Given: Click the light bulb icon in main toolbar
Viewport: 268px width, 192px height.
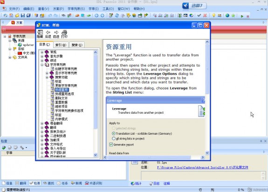Looking at the screenshot, I should click(x=213, y=15).
